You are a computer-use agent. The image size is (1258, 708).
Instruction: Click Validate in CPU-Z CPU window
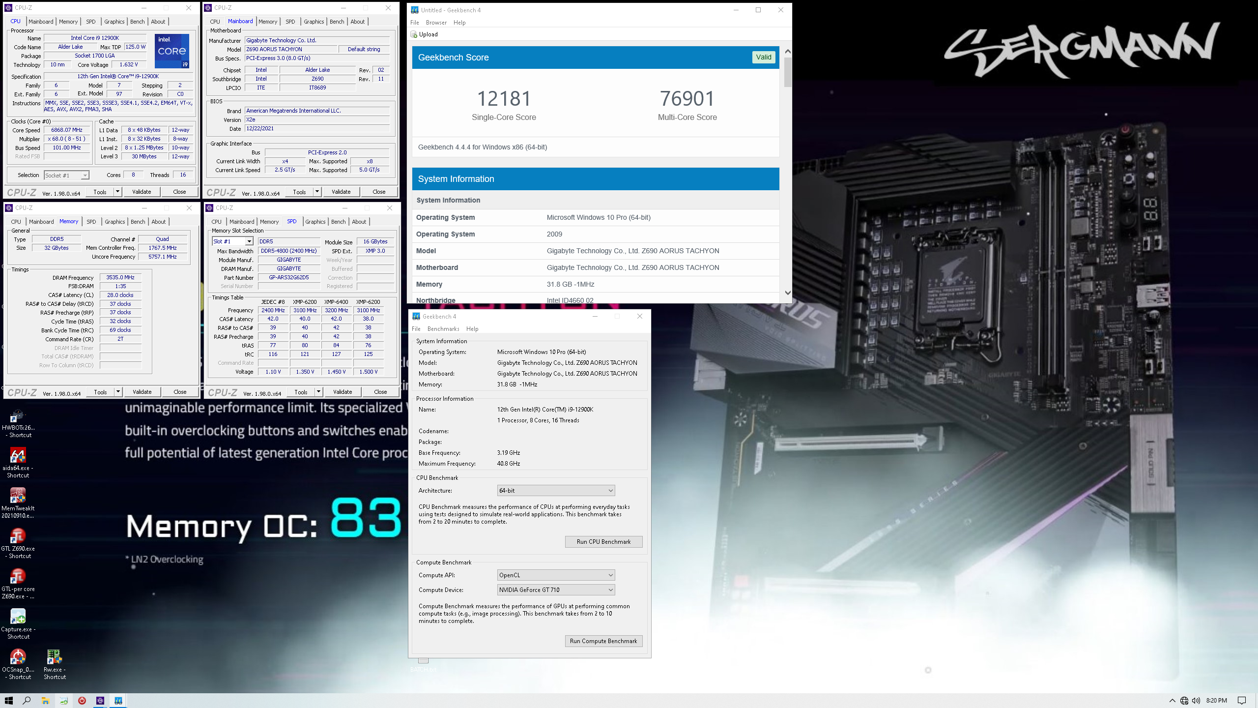(142, 192)
